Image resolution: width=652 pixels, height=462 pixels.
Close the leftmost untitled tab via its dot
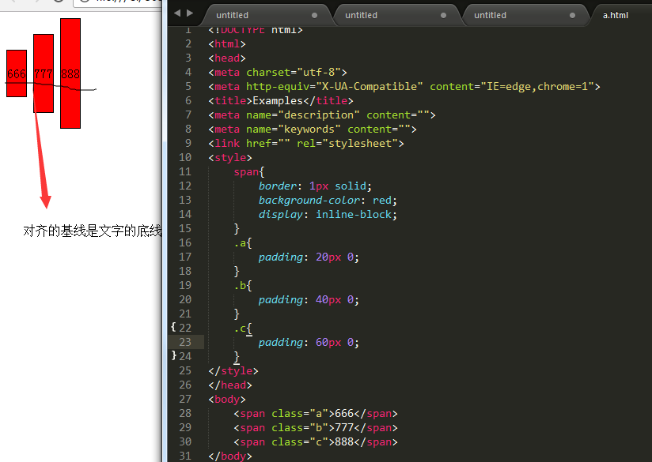point(314,15)
